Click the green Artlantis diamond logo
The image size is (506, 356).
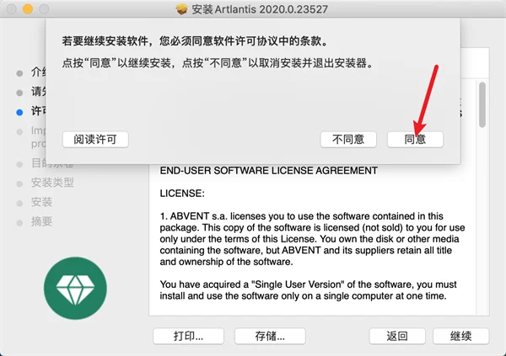click(75, 288)
